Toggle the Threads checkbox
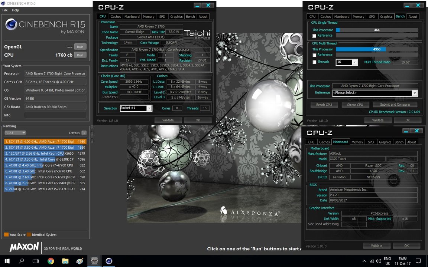 314,62
